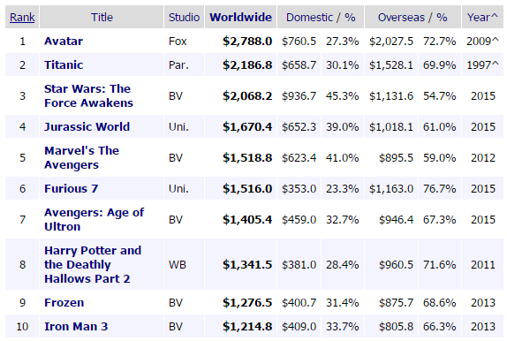Screen dimensions: 507x341
Task: Open Avengers: Age of Ultron link
Action: click(x=95, y=219)
